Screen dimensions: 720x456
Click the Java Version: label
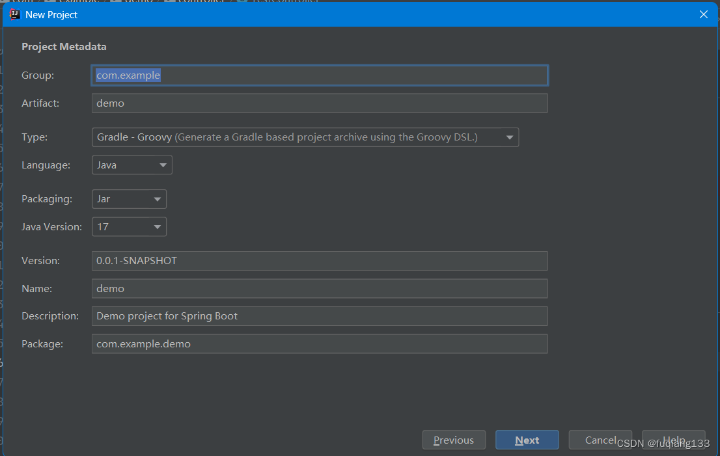click(51, 226)
